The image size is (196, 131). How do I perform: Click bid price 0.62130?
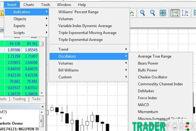(x=14, y=75)
